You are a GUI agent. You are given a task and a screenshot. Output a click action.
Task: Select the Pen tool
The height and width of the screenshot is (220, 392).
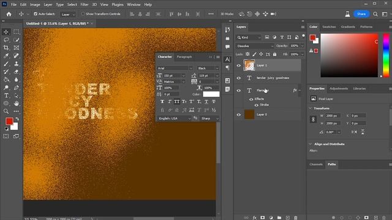[17, 87]
